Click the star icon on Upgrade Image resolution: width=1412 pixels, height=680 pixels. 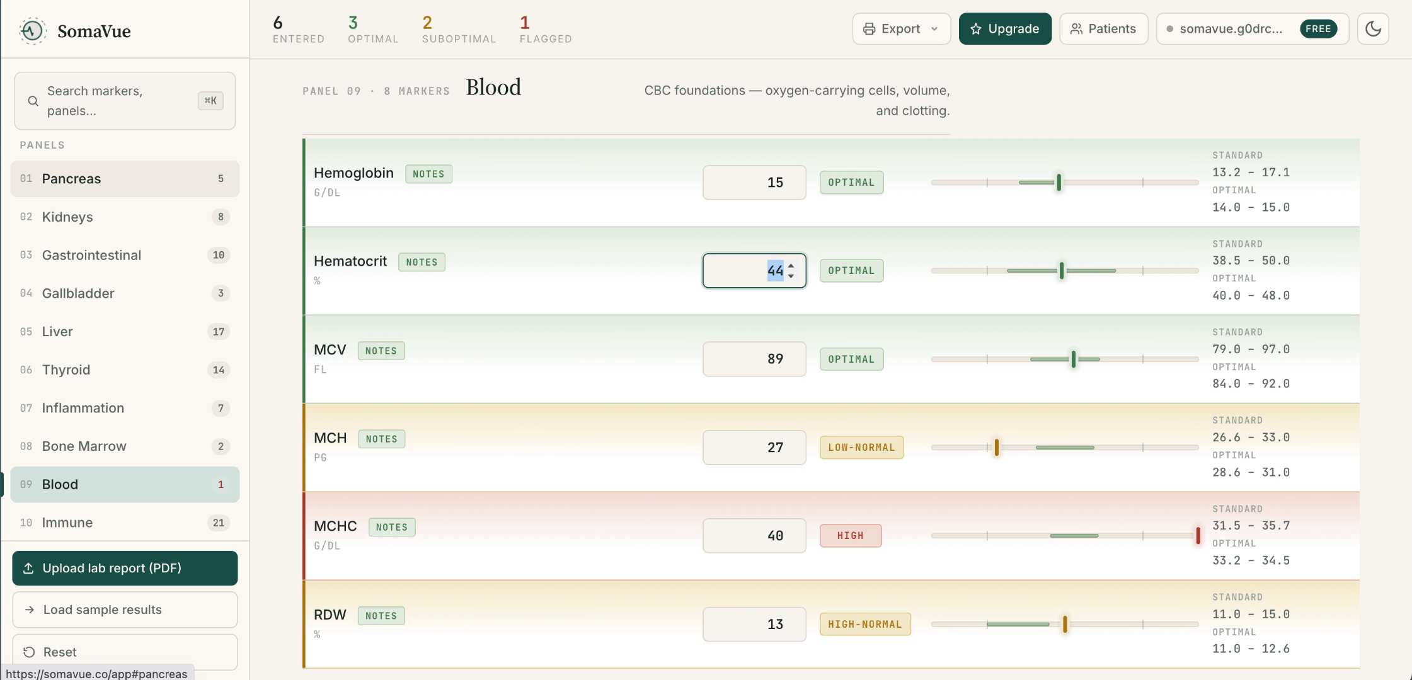pyautogui.click(x=975, y=29)
